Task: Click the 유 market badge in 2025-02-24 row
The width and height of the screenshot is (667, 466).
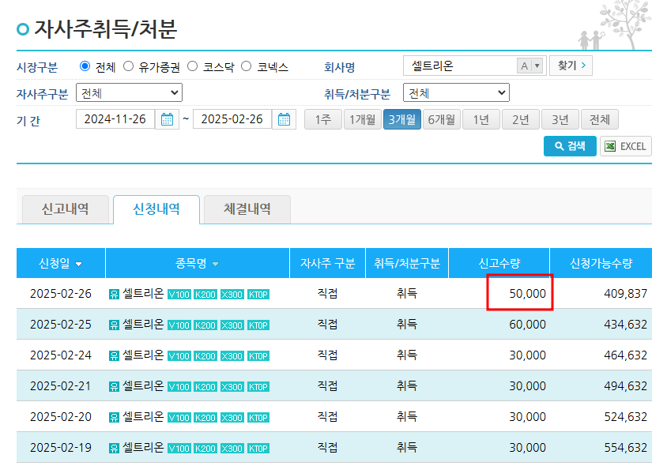Action: coord(114,356)
